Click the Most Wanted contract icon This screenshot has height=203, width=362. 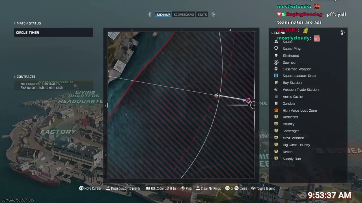coord(276,138)
